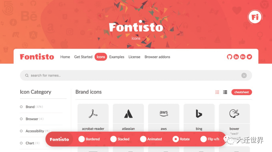Select the Brand category radio

[x=21, y=107]
